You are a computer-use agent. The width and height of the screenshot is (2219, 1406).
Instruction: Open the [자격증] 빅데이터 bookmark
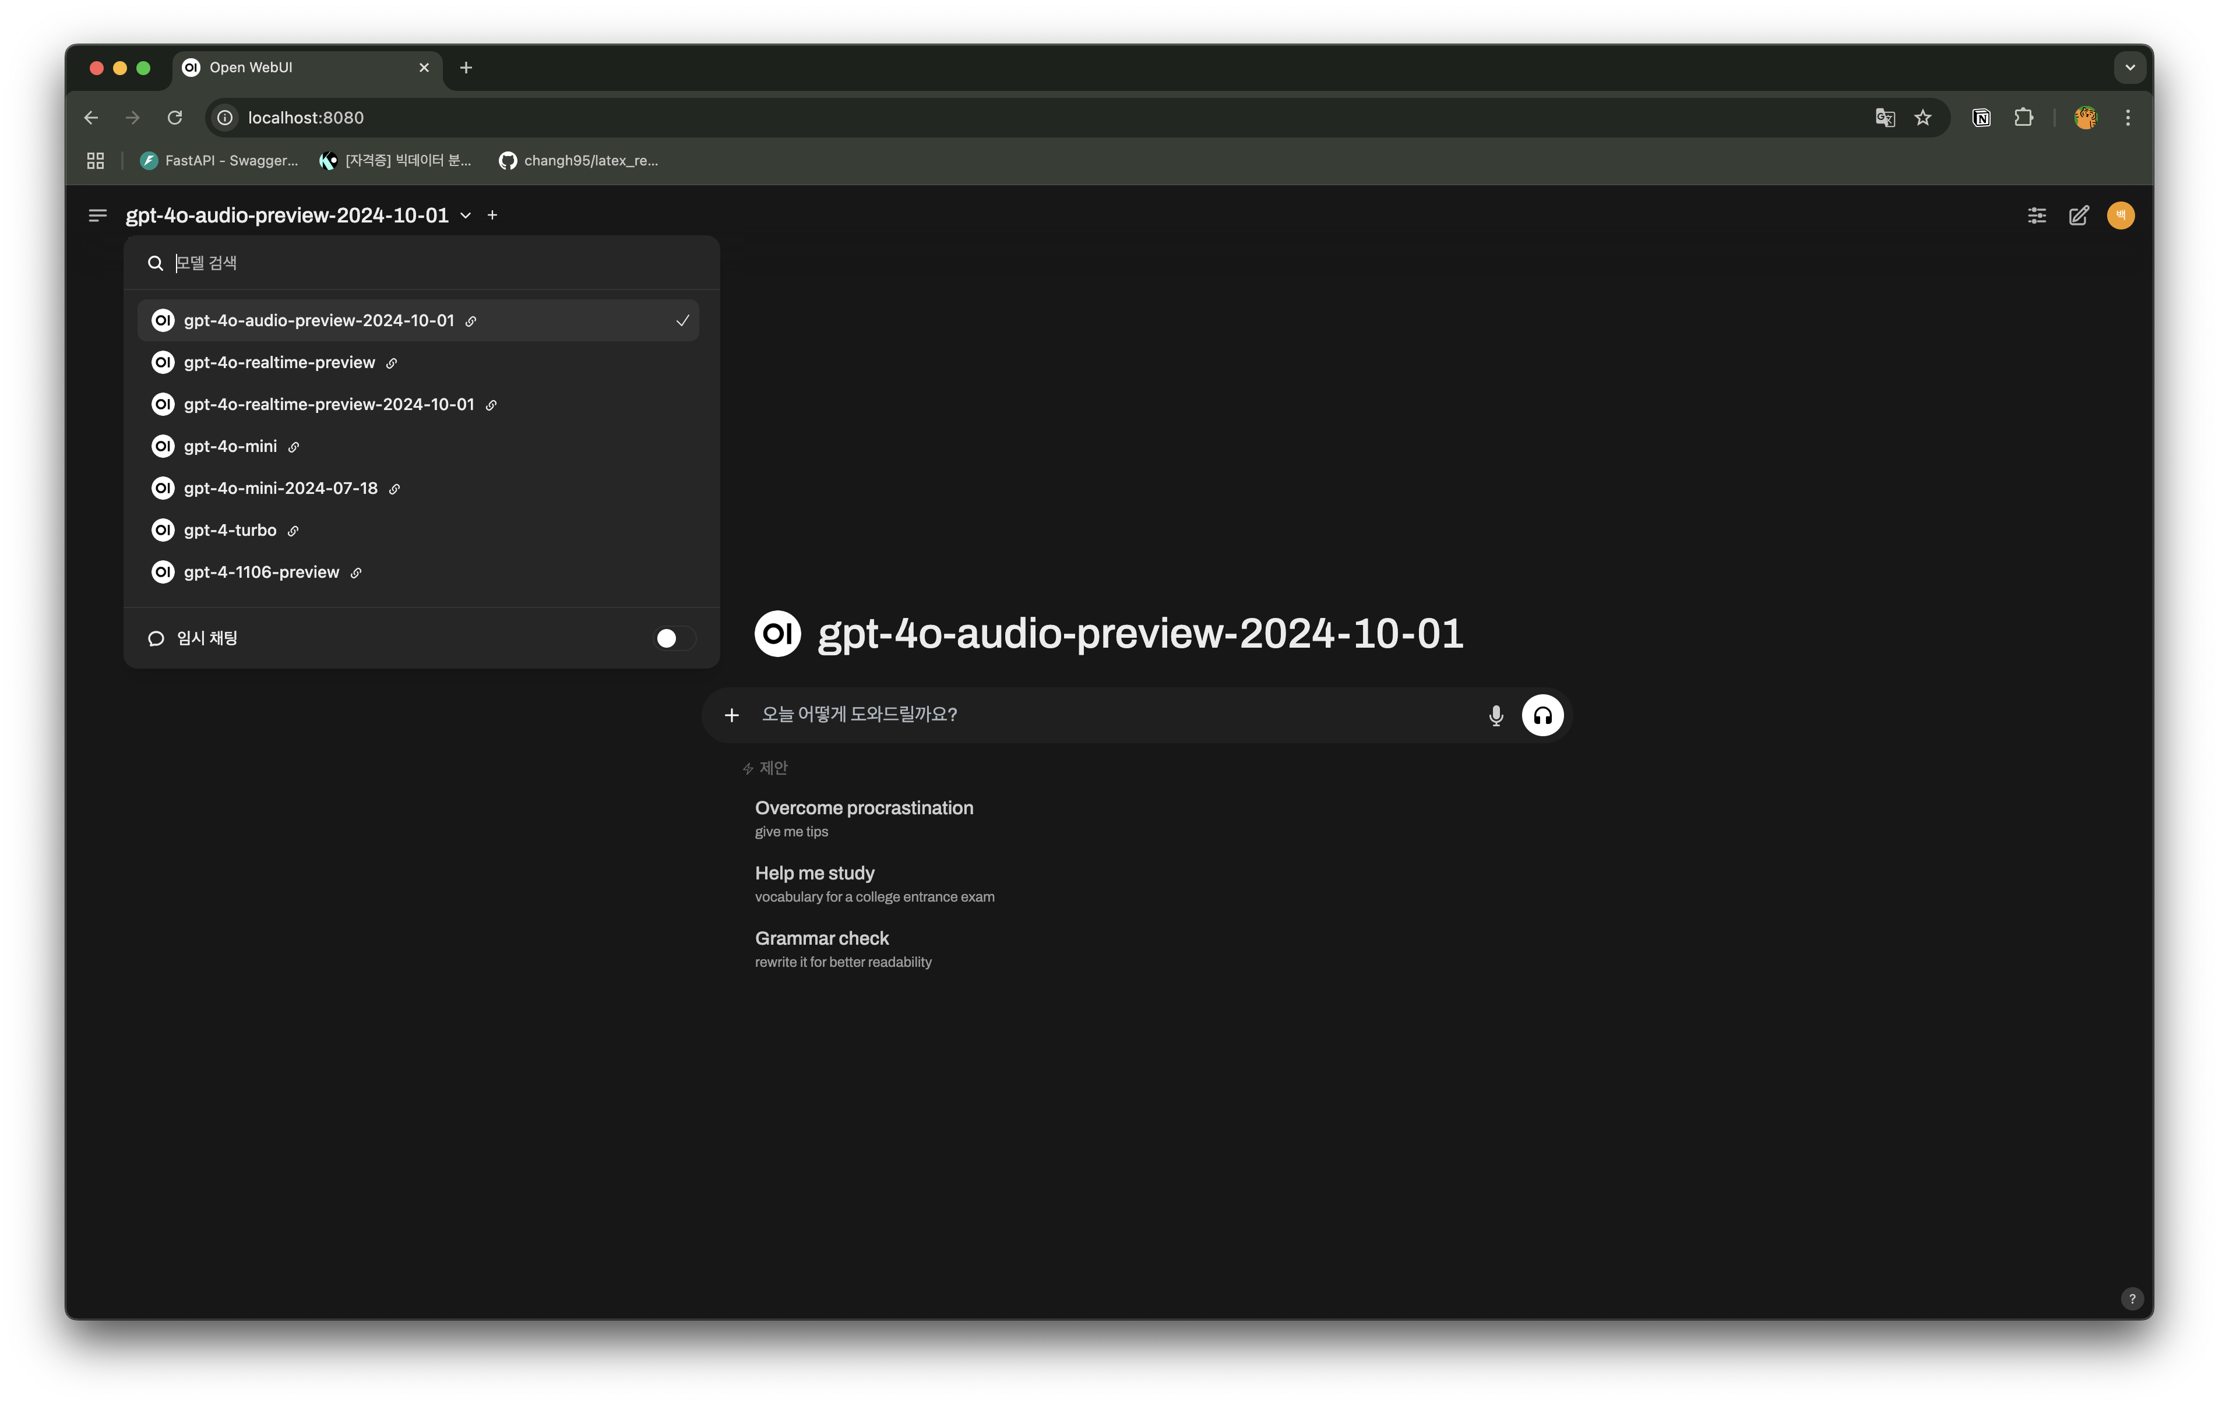[x=395, y=161]
